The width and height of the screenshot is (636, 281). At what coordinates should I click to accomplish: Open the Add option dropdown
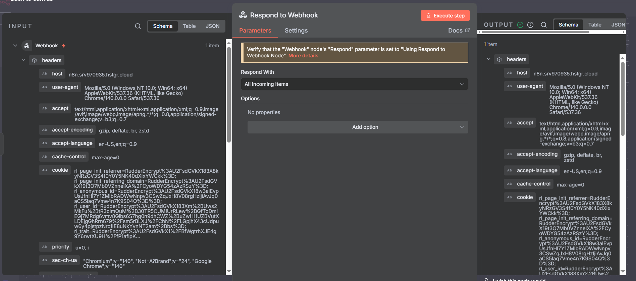coord(358,127)
